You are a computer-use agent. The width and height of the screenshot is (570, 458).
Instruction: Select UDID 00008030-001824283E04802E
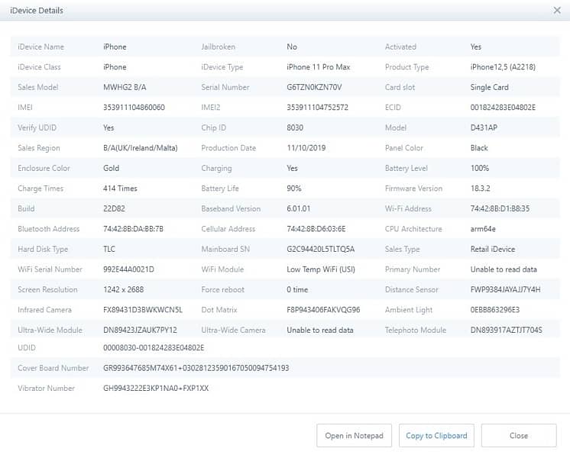click(154, 348)
